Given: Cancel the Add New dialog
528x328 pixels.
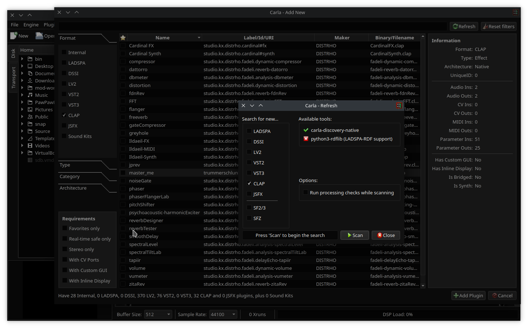Looking at the screenshot, I should [x=502, y=295].
